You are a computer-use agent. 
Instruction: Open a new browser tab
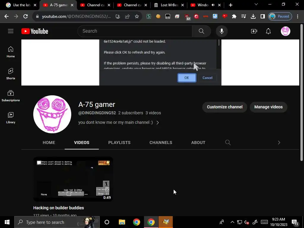click(x=230, y=5)
